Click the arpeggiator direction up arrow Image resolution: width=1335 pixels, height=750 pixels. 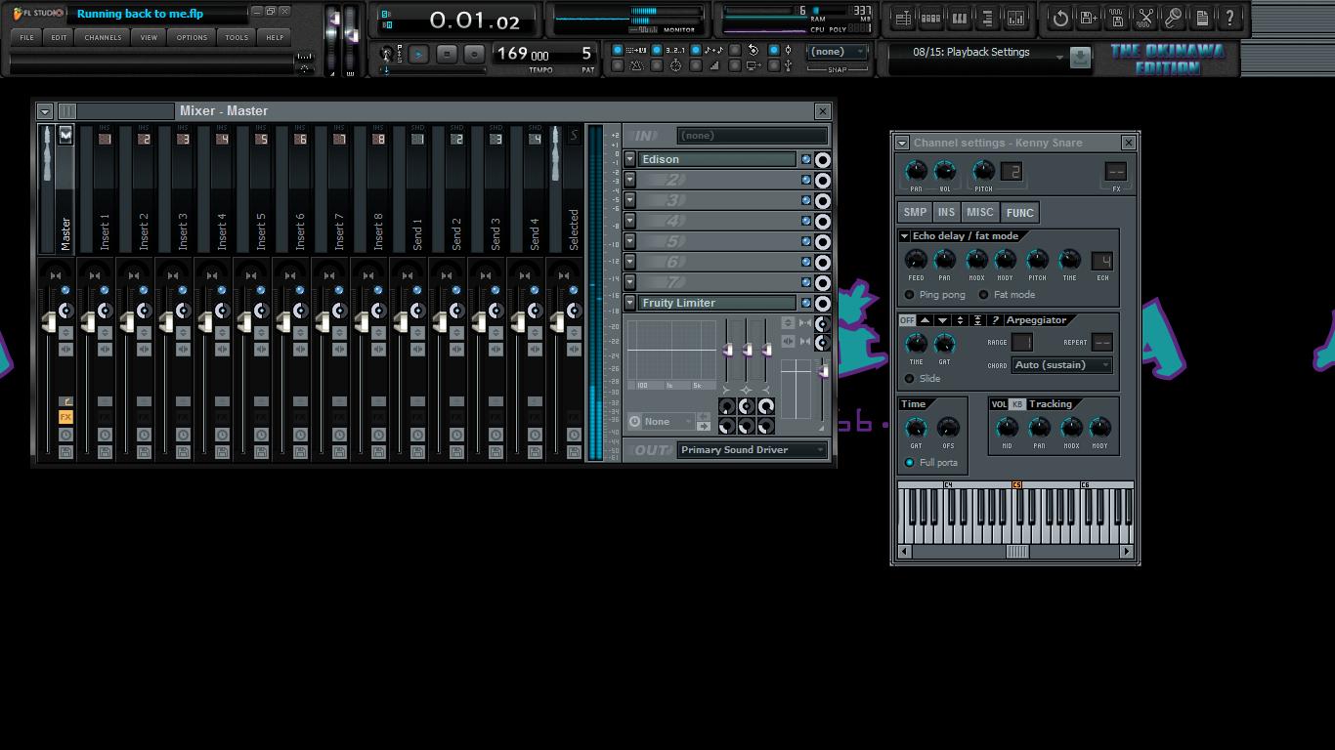coord(926,320)
